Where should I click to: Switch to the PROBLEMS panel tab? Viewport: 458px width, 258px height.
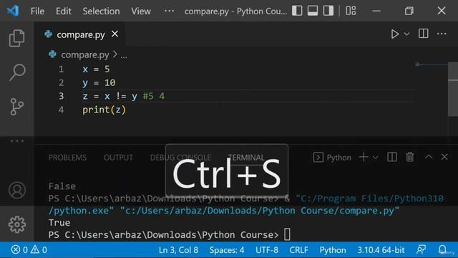click(x=67, y=158)
